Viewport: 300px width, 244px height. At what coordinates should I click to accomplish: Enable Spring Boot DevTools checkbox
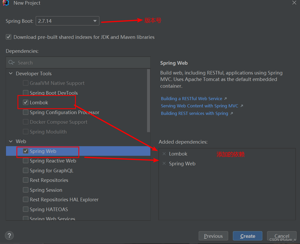26,93
